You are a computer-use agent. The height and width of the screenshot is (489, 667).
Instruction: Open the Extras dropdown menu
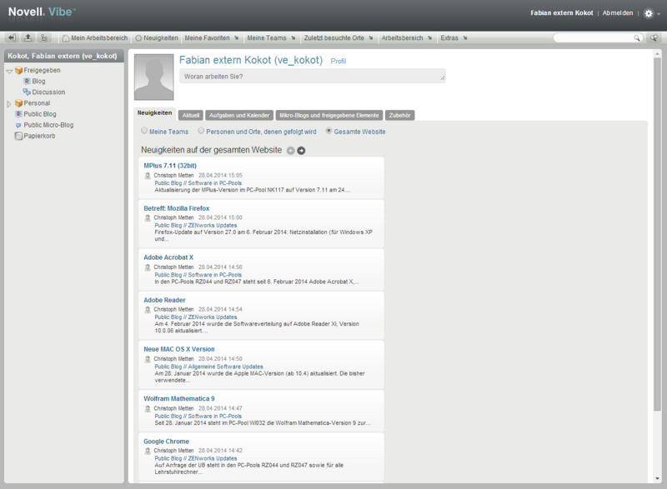click(x=454, y=38)
